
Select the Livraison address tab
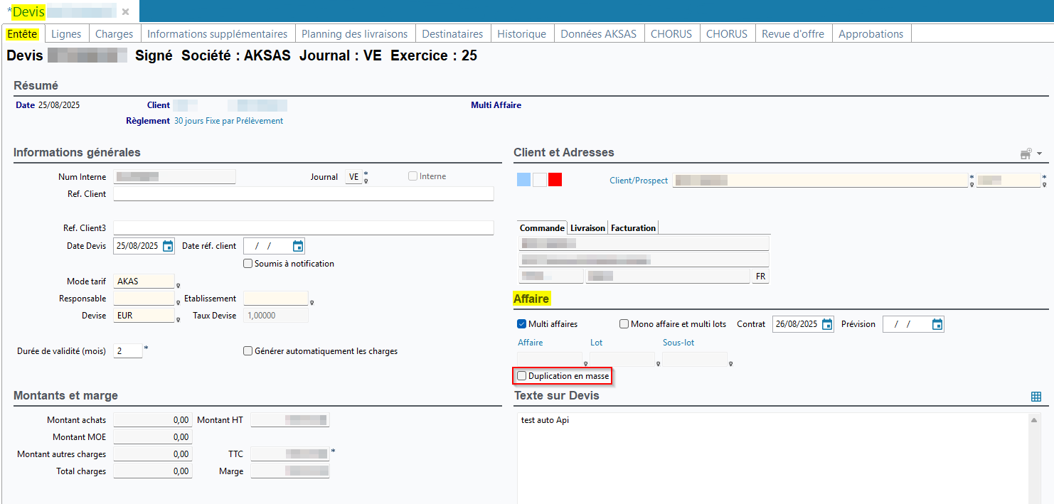[587, 228]
